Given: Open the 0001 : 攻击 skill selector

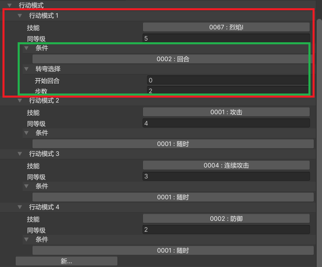Looking at the screenshot, I should [226, 112].
